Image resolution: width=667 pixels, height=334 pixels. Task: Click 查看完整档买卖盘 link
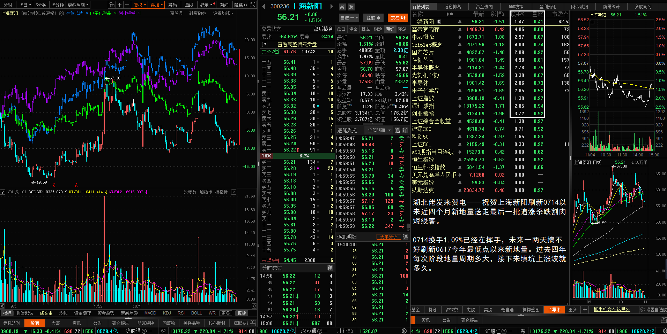[297, 45]
